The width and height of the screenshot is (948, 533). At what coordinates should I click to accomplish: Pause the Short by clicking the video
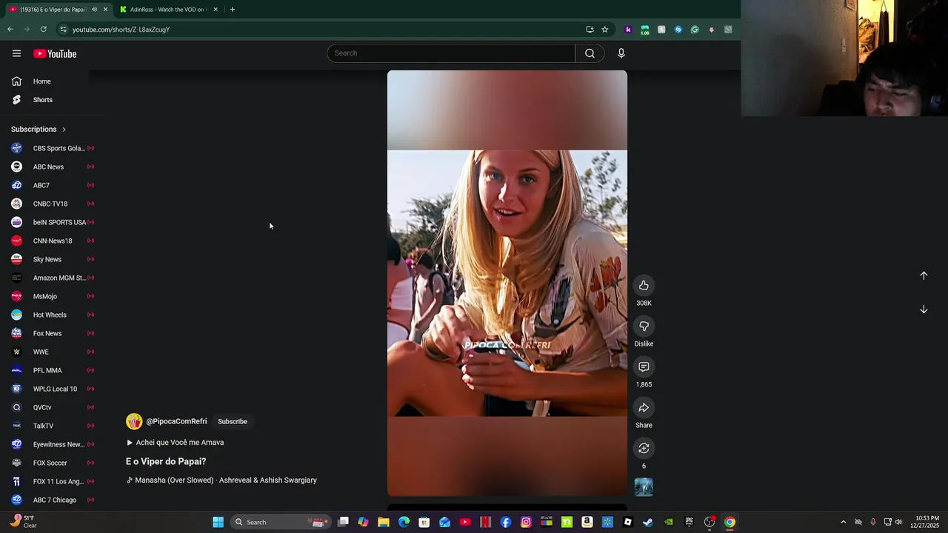point(507,283)
